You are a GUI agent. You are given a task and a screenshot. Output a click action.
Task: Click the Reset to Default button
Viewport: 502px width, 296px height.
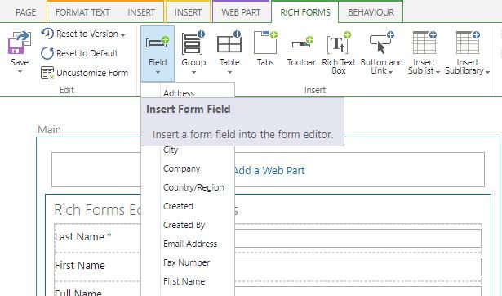79,53
